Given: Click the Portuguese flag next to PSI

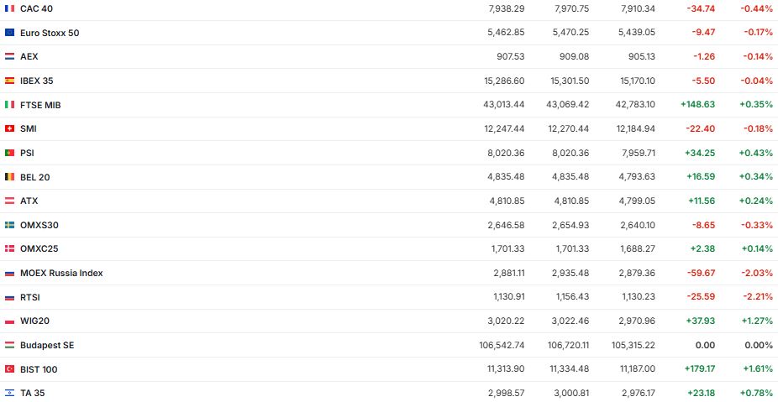Looking at the screenshot, I should [x=9, y=153].
